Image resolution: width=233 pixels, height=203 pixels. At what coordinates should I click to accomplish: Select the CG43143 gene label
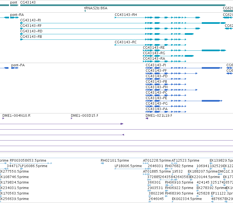pyautogui.click(x=28, y=2)
